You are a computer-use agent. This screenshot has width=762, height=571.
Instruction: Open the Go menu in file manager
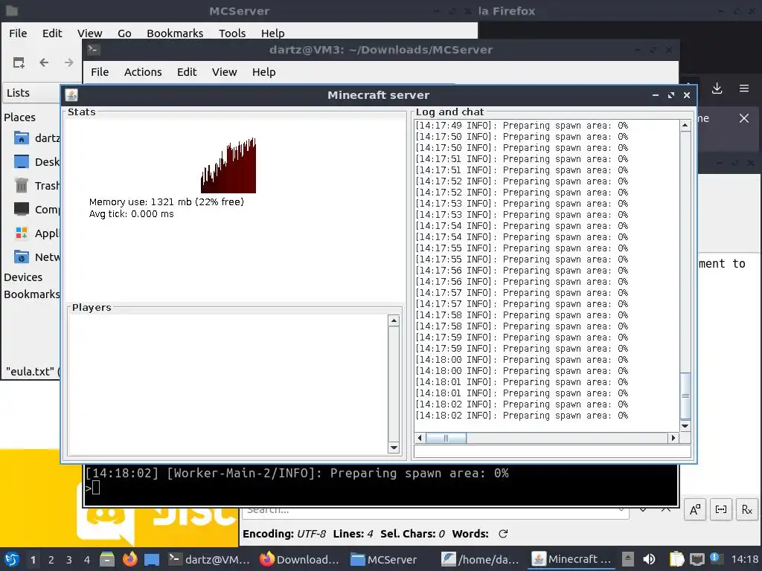pyautogui.click(x=124, y=33)
